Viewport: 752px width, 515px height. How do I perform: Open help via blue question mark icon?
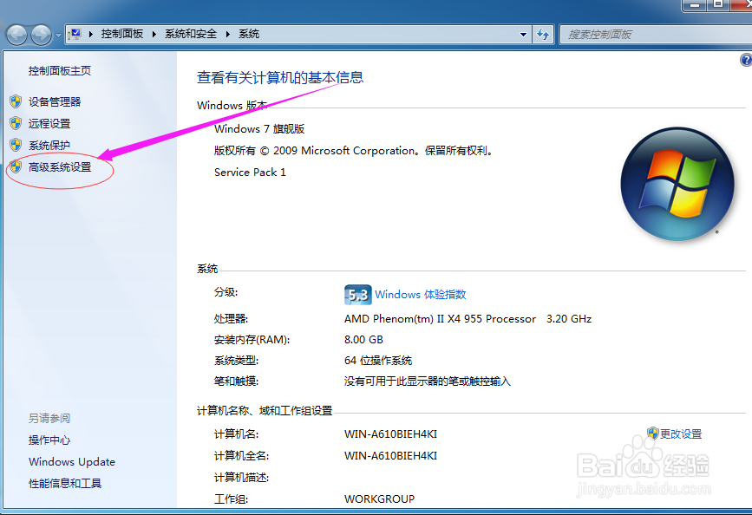(746, 60)
